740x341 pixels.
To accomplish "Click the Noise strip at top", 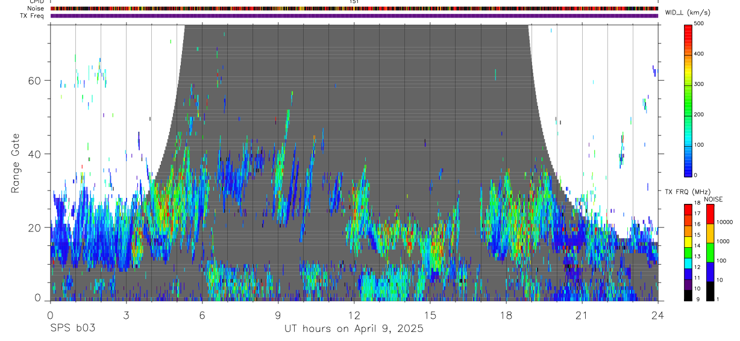I will 354,8.
